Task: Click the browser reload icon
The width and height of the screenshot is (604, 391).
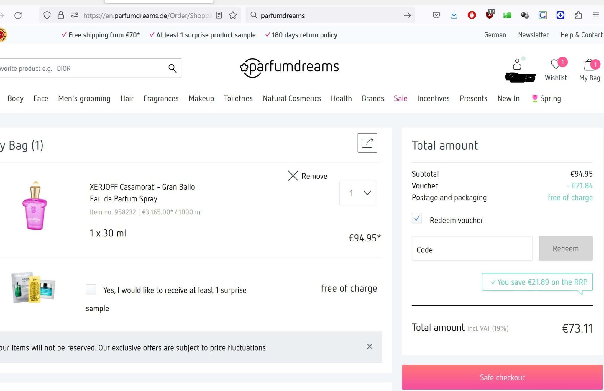Action: (18, 15)
